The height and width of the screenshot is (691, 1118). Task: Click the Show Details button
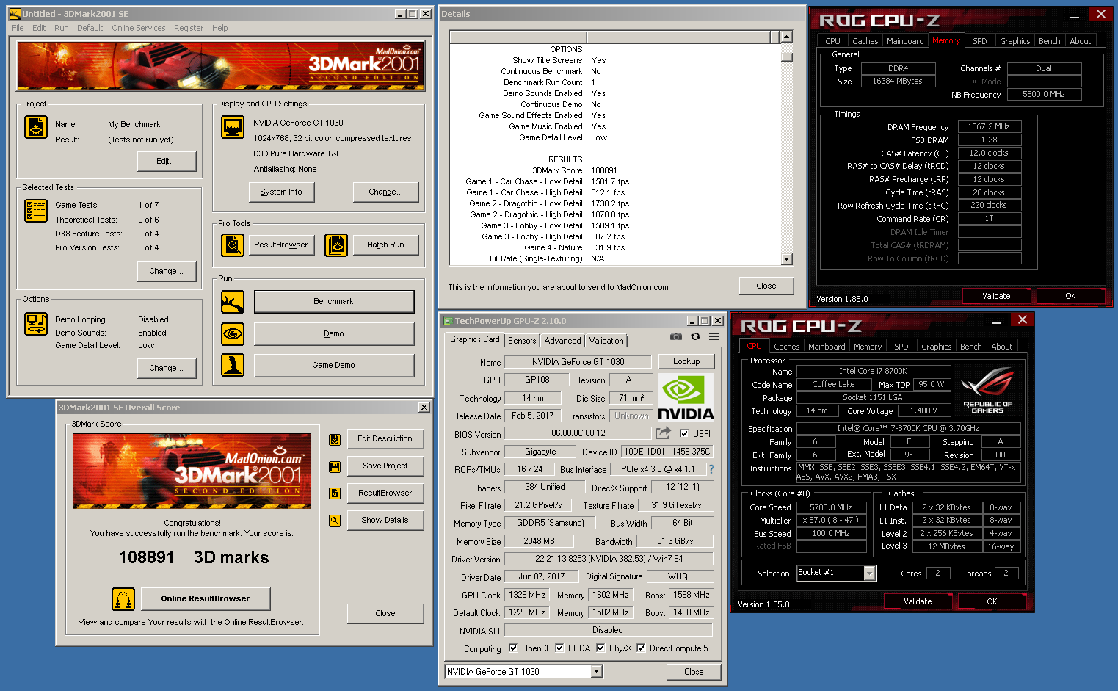[385, 520]
